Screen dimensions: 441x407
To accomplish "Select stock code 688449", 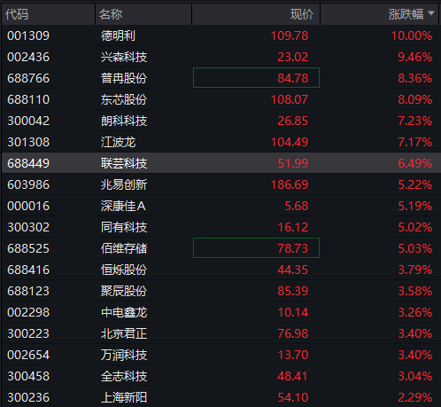I will pos(28,163).
